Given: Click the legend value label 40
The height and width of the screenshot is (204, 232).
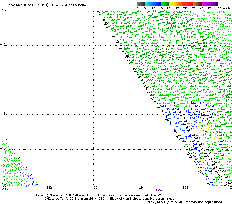Looking at the screenshot, I should click(x=201, y=8).
